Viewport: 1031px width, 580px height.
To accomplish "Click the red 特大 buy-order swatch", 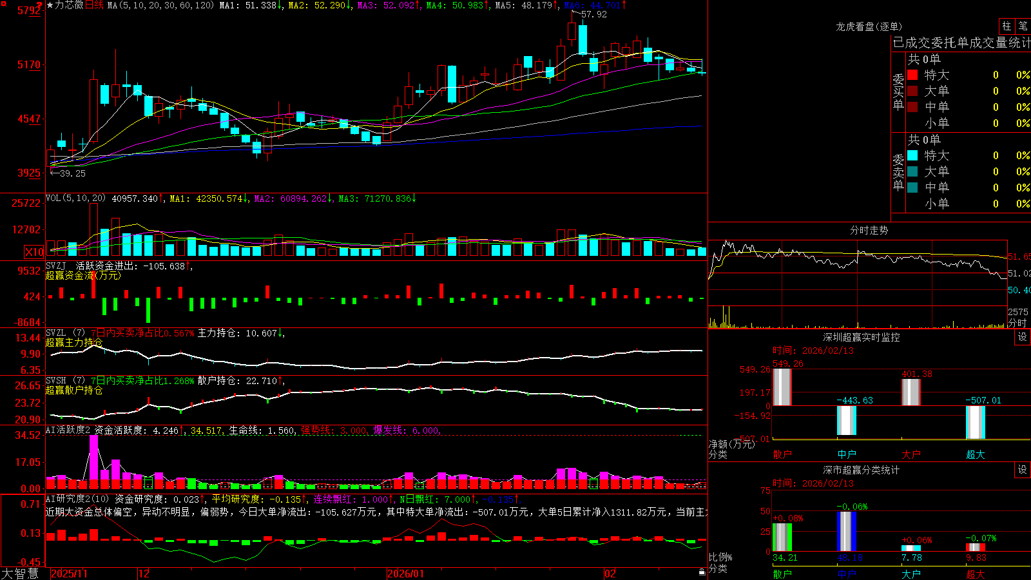I will (x=912, y=75).
